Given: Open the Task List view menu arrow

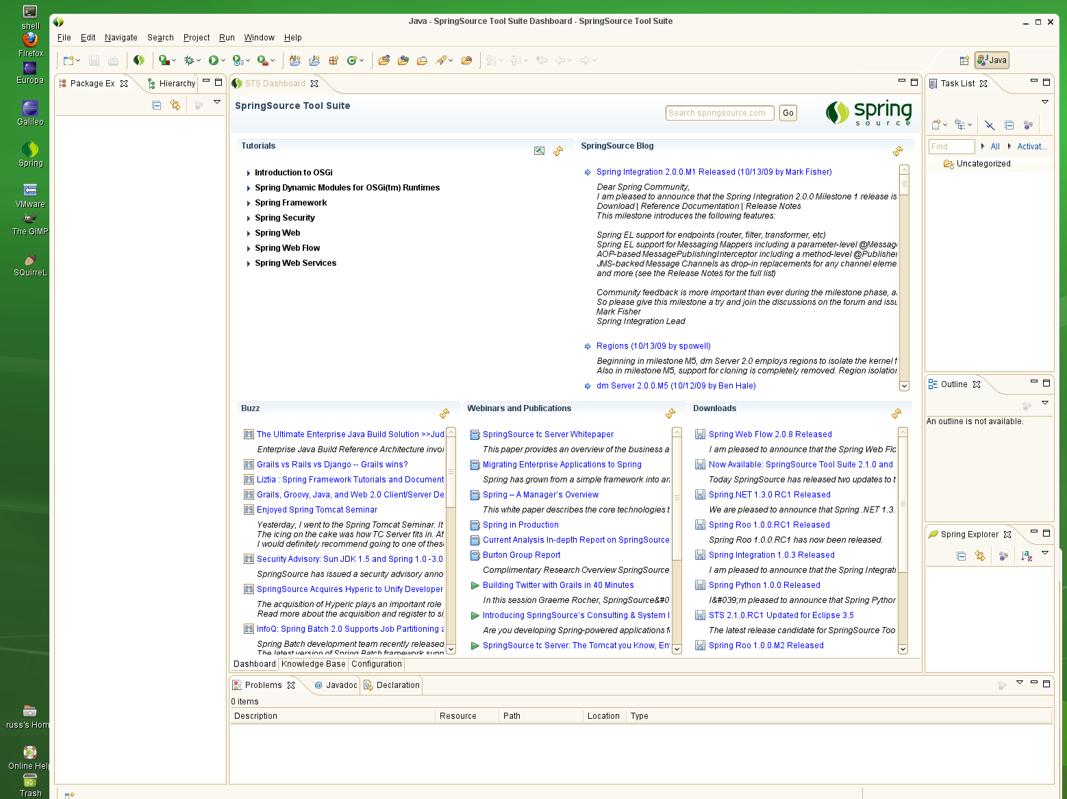Looking at the screenshot, I should click(x=1045, y=102).
